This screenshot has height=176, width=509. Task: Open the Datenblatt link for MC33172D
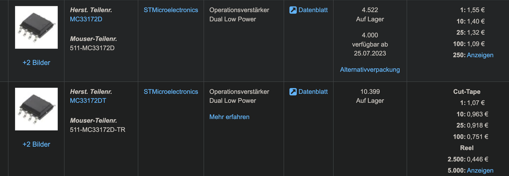click(x=313, y=10)
